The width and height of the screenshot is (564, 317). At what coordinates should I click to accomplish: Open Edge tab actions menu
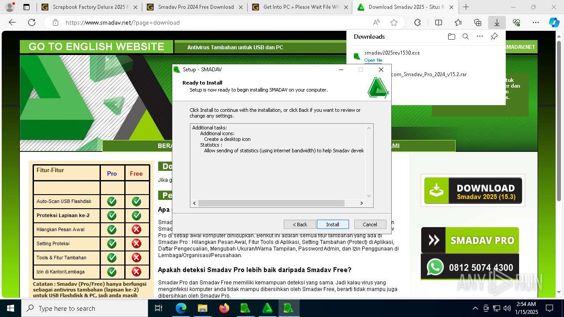click(x=26, y=7)
